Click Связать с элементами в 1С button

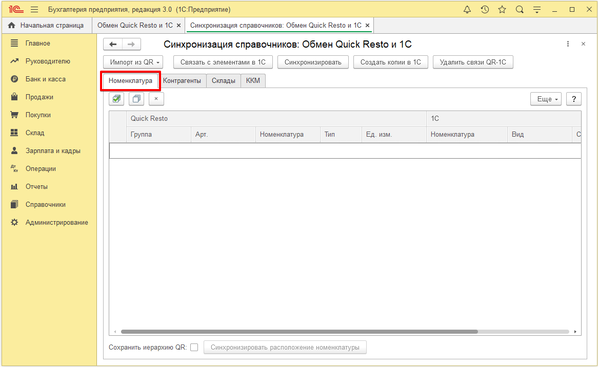click(223, 62)
